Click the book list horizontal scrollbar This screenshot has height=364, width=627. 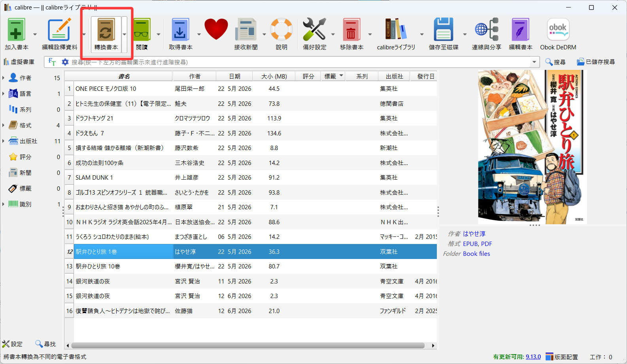pos(248,345)
